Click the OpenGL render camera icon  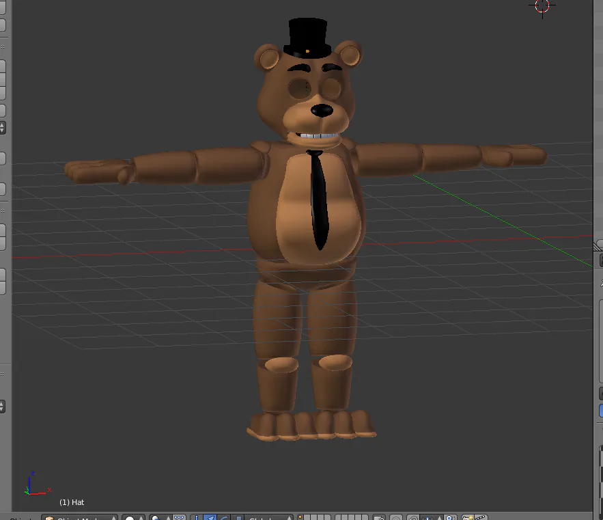point(467,518)
